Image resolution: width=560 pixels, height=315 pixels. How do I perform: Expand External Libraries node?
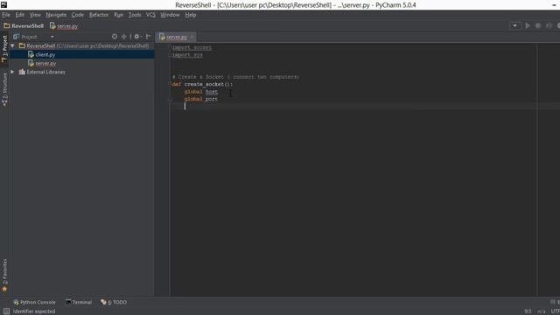tap(12, 72)
